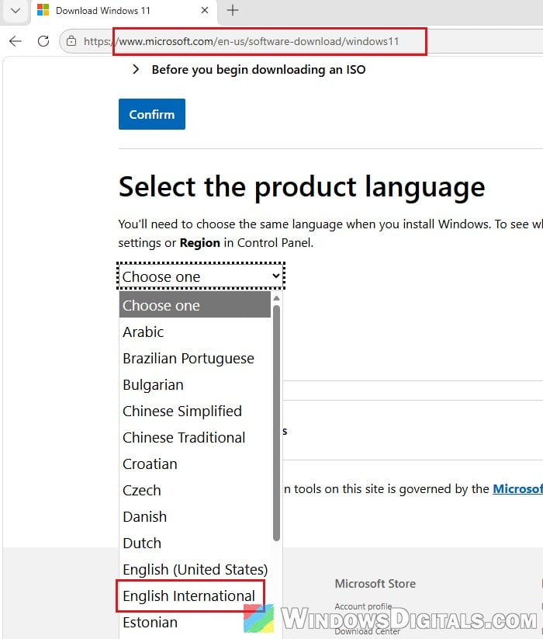
Task: Select Arabic from the list
Action: point(195,332)
